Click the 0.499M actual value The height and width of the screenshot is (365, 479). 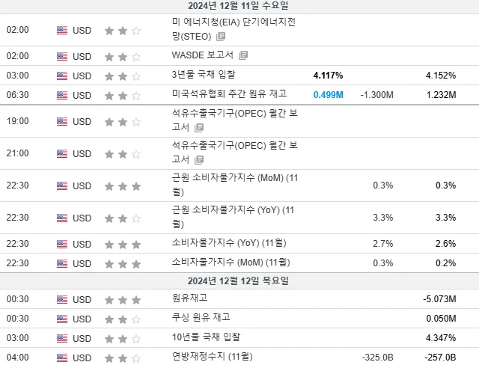(328, 94)
